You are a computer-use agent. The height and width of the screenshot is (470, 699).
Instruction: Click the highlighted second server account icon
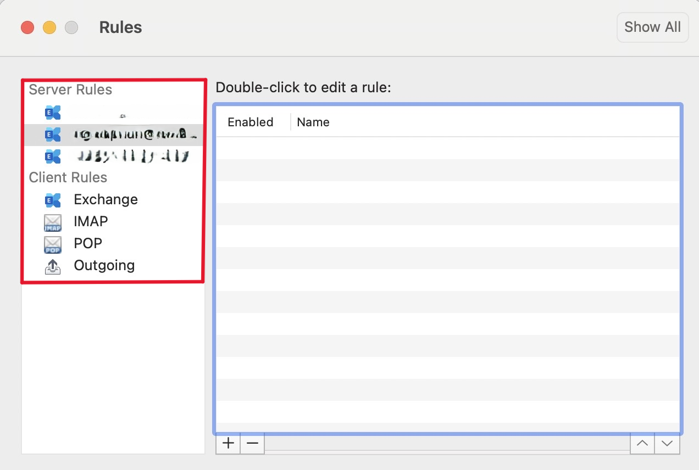53,135
